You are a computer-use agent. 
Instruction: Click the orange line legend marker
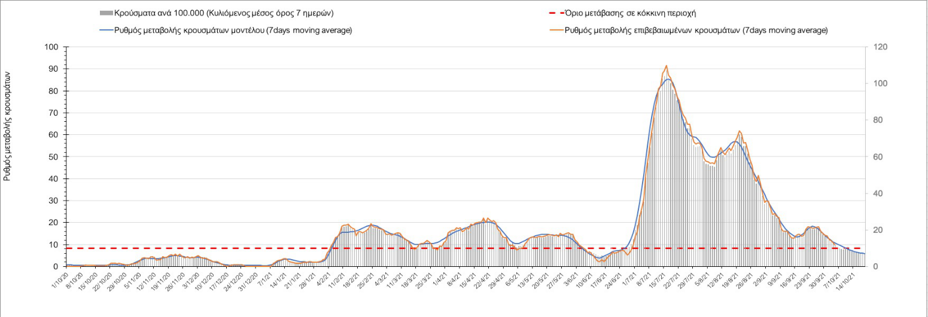click(x=557, y=30)
